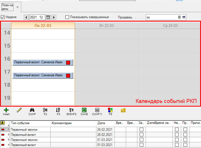Export to Excel with the Ctrl+E icon
The width and height of the screenshot is (201, 148).
tap(84, 110)
